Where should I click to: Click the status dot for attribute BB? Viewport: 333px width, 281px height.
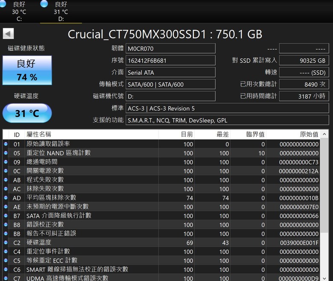click(6, 234)
